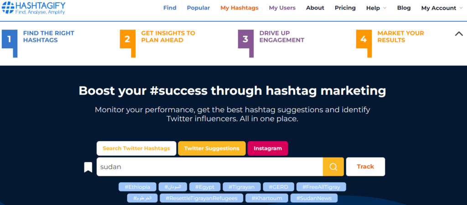Viewport: 467px width, 205px height.
Task: Click the hashtag search input field
Action: 210,167
